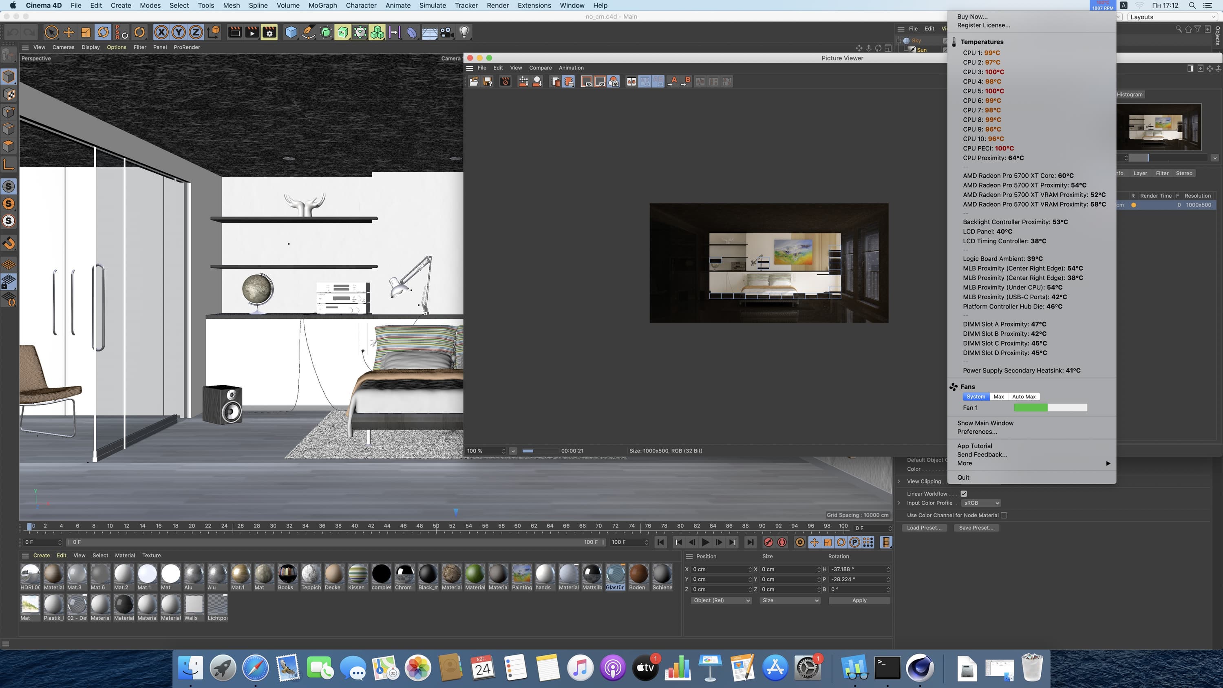Click the Fan 1 speed bar
Image resolution: width=1223 pixels, height=688 pixels.
pos(1050,408)
